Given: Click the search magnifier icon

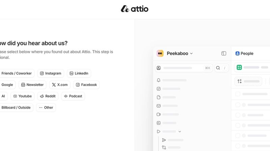Looking at the screenshot, I should [x=218, y=68].
